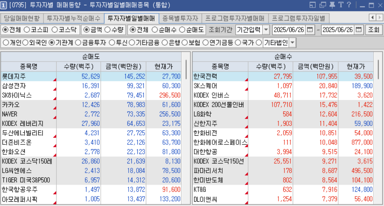Select 전체 market radio button
384x206 pixels.
pos(5,30)
